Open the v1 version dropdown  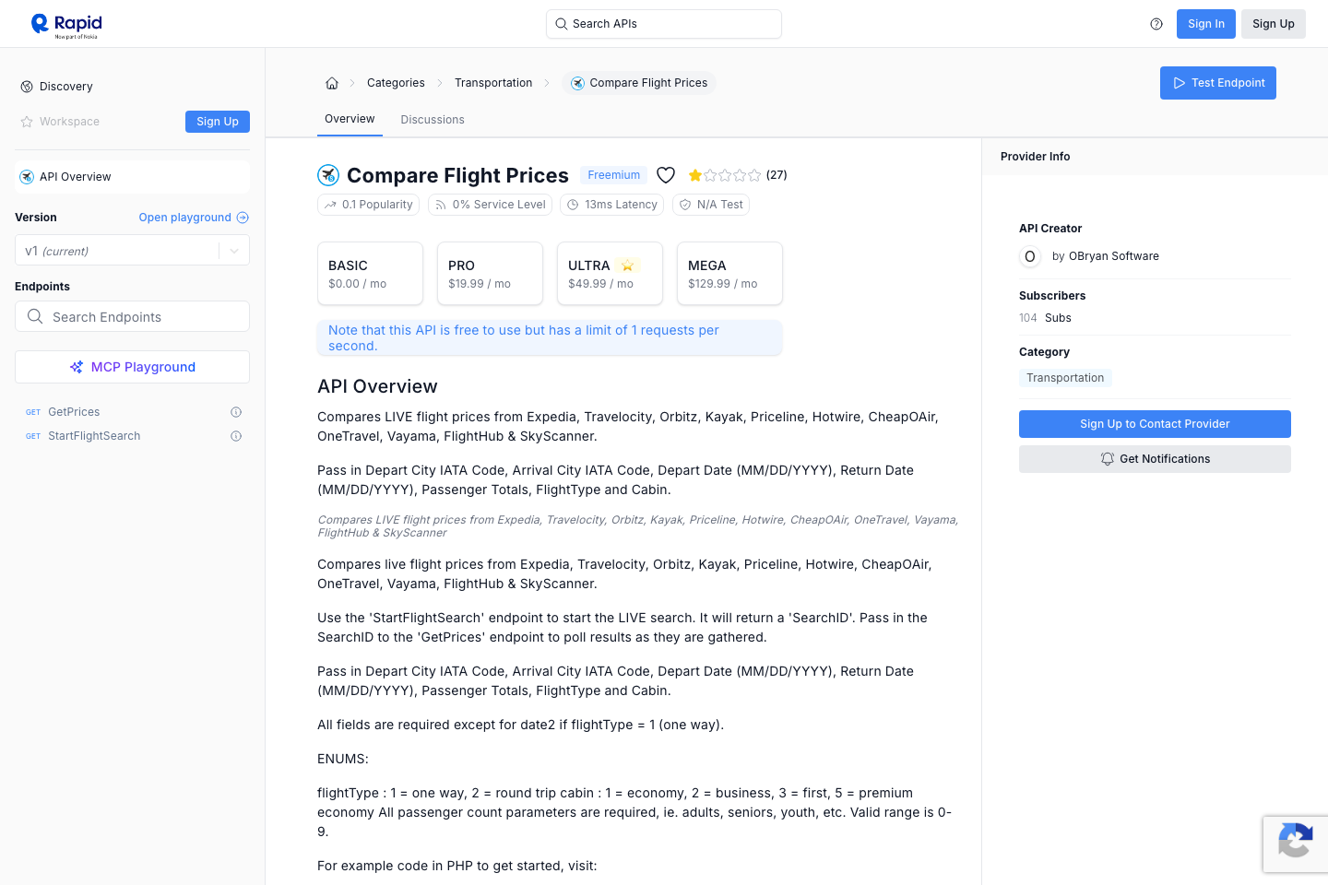pyautogui.click(x=233, y=250)
